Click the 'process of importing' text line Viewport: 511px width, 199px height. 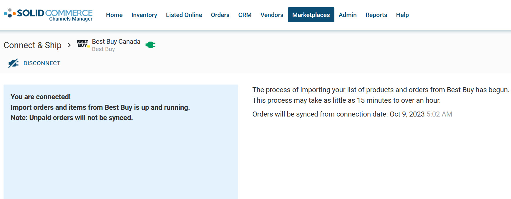point(381,90)
